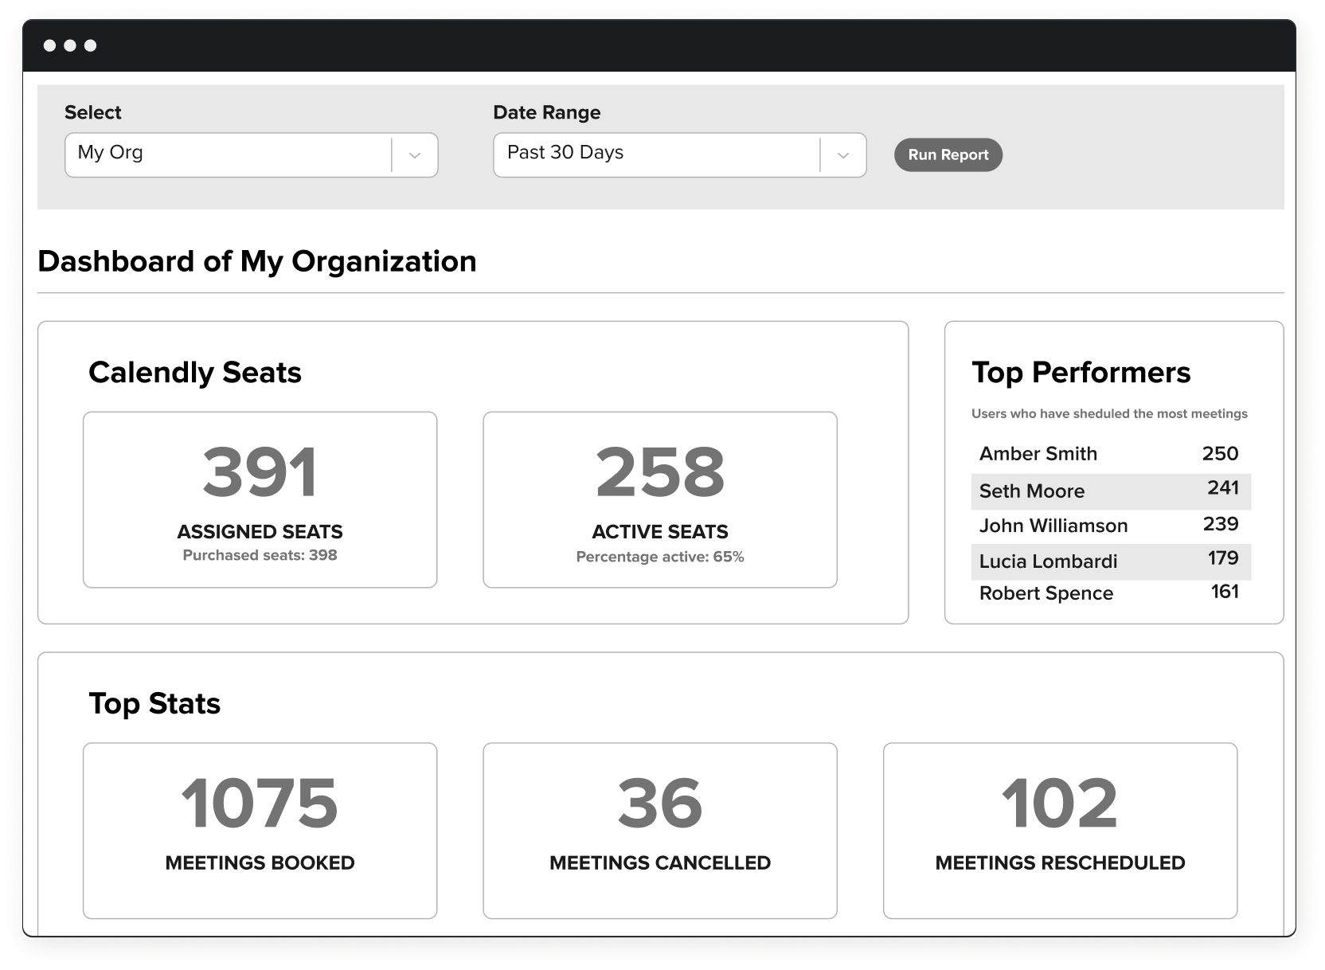Expand the My Org chevron arrow

415,155
